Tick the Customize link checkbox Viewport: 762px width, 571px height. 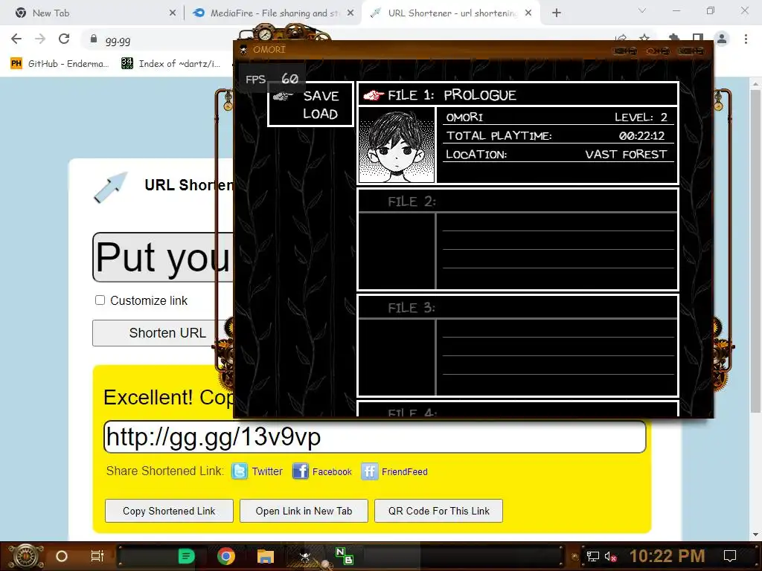[100, 300]
